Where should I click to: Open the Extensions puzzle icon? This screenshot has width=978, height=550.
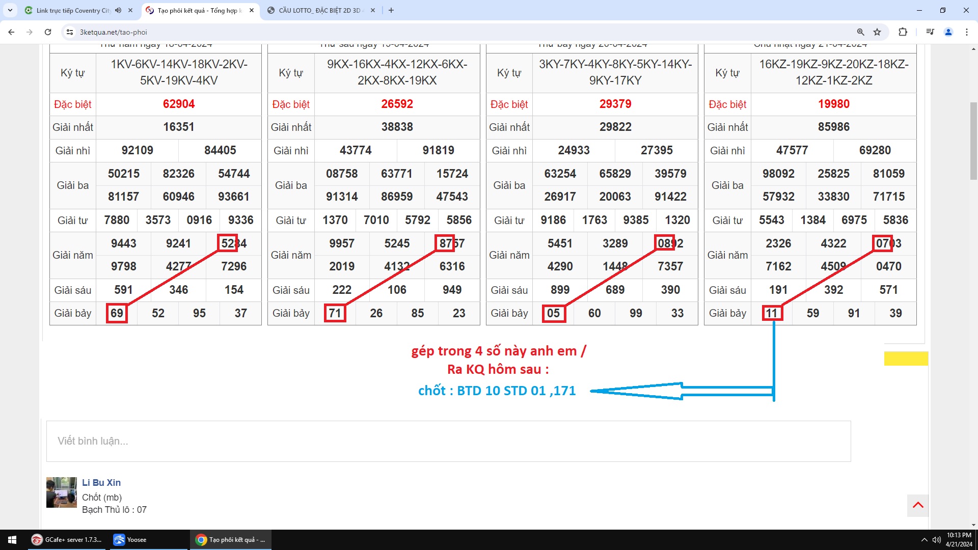point(903,32)
